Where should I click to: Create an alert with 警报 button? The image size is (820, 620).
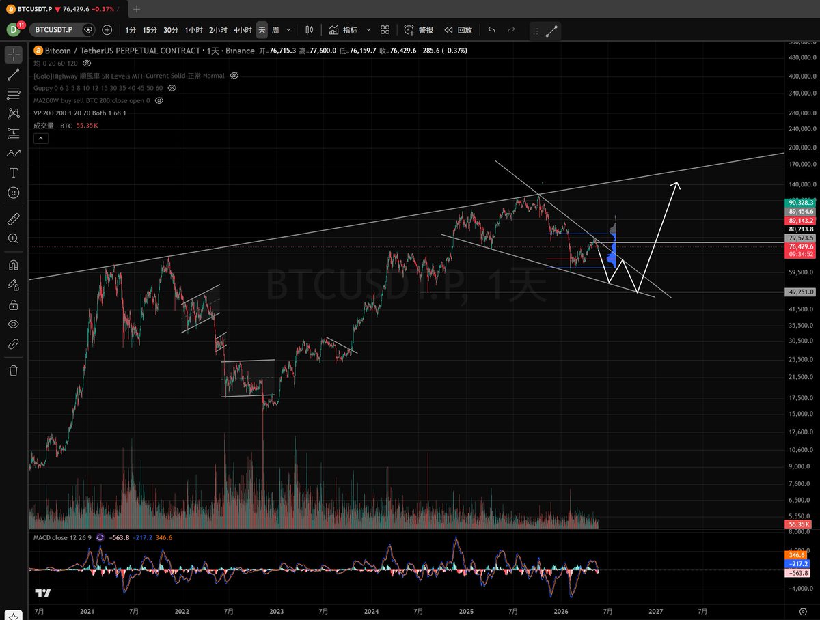click(419, 30)
